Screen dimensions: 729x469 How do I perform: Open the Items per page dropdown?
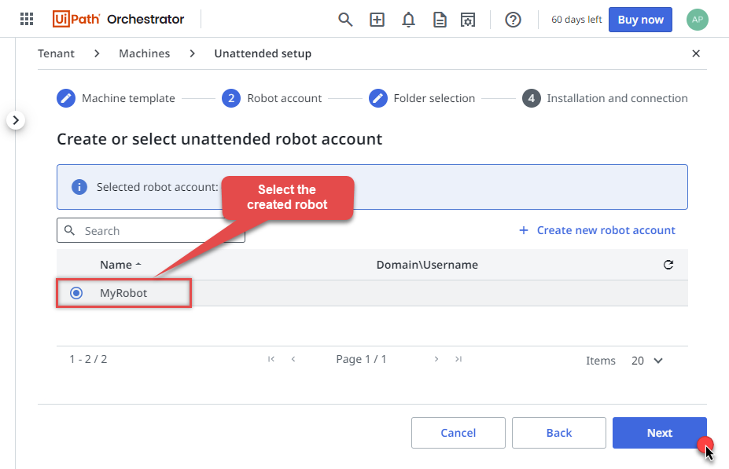pyautogui.click(x=646, y=361)
